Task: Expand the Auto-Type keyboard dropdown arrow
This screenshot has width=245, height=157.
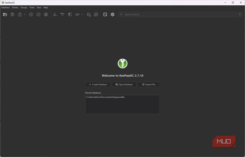Action: (82, 15)
